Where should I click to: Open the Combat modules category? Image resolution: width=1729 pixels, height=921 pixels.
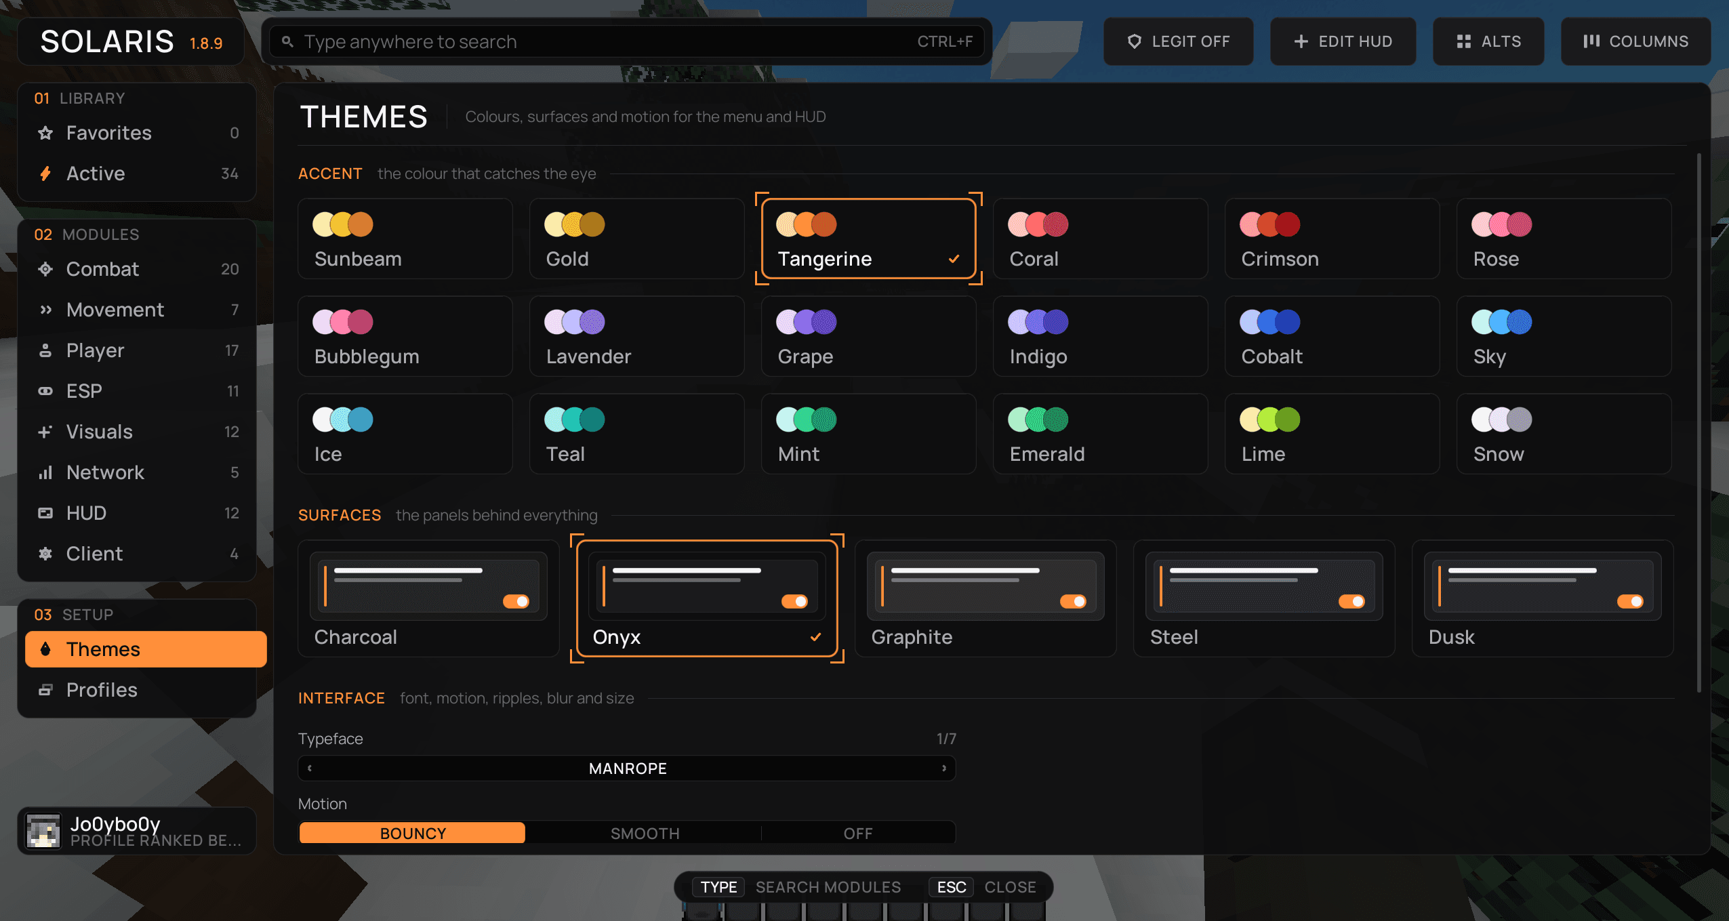click(138, 269)
